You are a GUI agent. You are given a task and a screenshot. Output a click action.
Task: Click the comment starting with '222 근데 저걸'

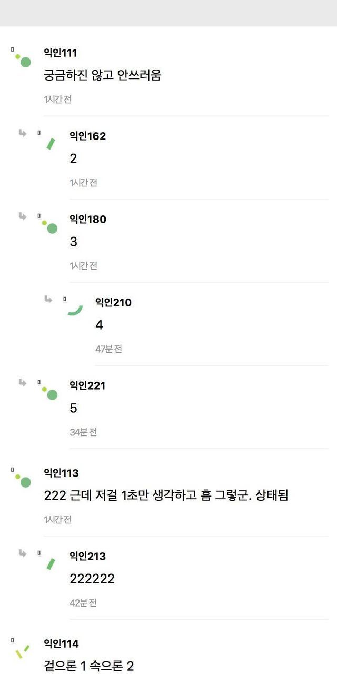click(x=166, y=495)
